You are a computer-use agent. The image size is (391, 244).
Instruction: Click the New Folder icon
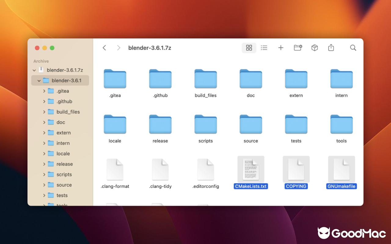298,48
